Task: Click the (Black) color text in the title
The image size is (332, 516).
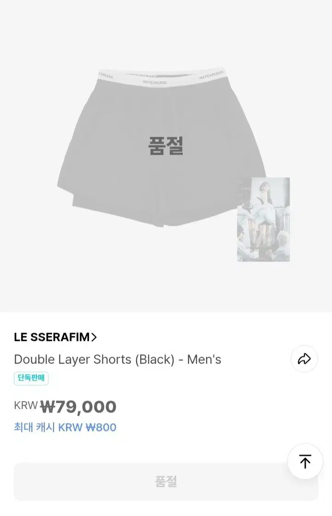Action: (x=154, y=359)
